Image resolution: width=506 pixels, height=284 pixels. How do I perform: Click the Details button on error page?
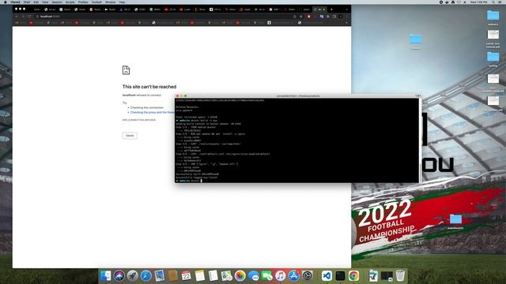[x=130, y=136]
